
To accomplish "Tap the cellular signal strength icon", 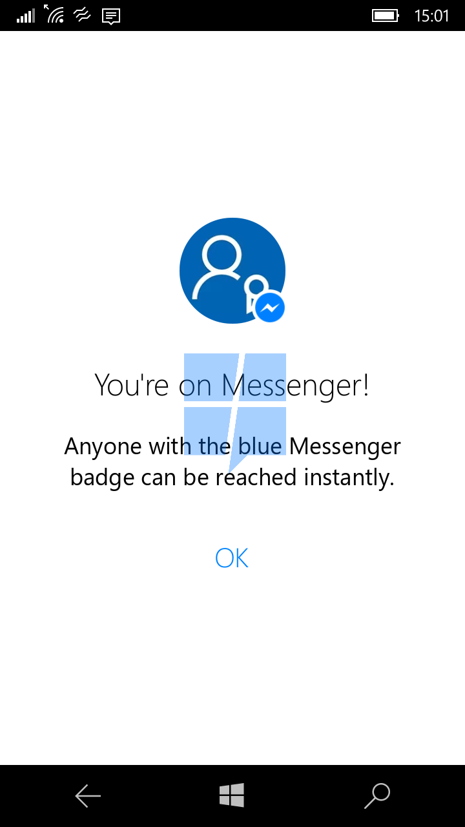I will click(x=26, y=16).
